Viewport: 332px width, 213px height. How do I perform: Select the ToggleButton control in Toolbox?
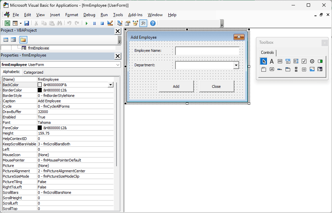pyautogui.click(x=320, y=61)
